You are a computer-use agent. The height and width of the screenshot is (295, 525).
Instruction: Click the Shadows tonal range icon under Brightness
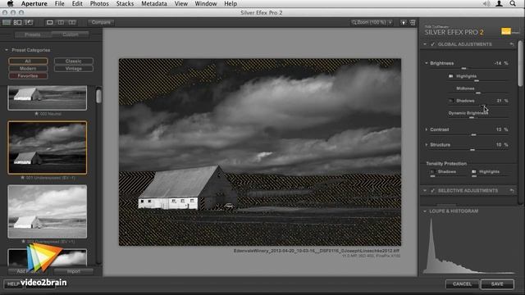[x=451, y=101]
